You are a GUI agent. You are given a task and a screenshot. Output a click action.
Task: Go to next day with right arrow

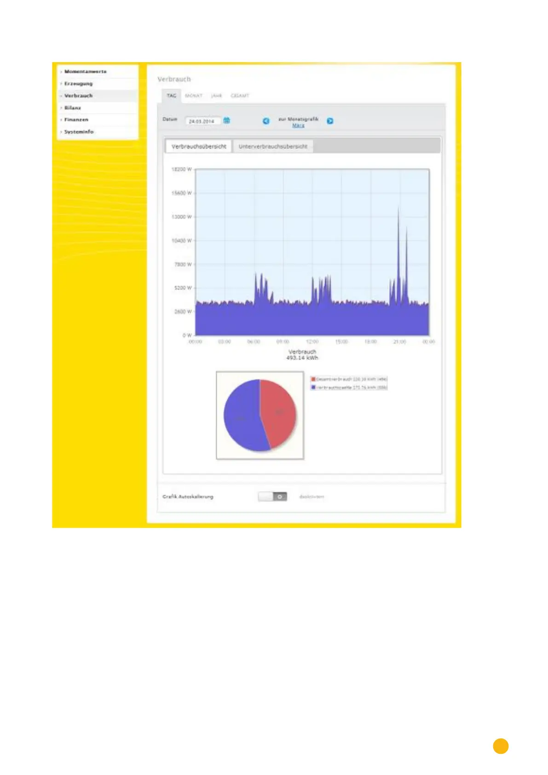tap(330, 121)
